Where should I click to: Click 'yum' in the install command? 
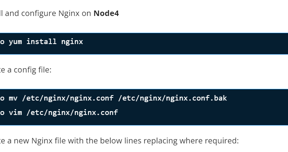coord(16,42)
